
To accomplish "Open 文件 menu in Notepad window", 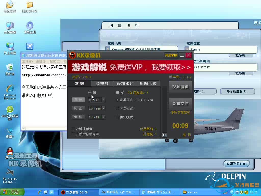I will 28,62.
